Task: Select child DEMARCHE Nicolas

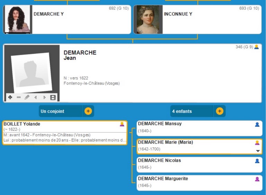Action: [194, 164]
